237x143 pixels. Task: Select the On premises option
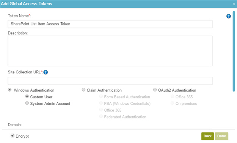pos(172,103)
